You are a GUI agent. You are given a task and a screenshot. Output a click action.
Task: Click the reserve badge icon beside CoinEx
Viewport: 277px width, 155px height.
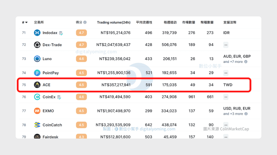point(59,97)
